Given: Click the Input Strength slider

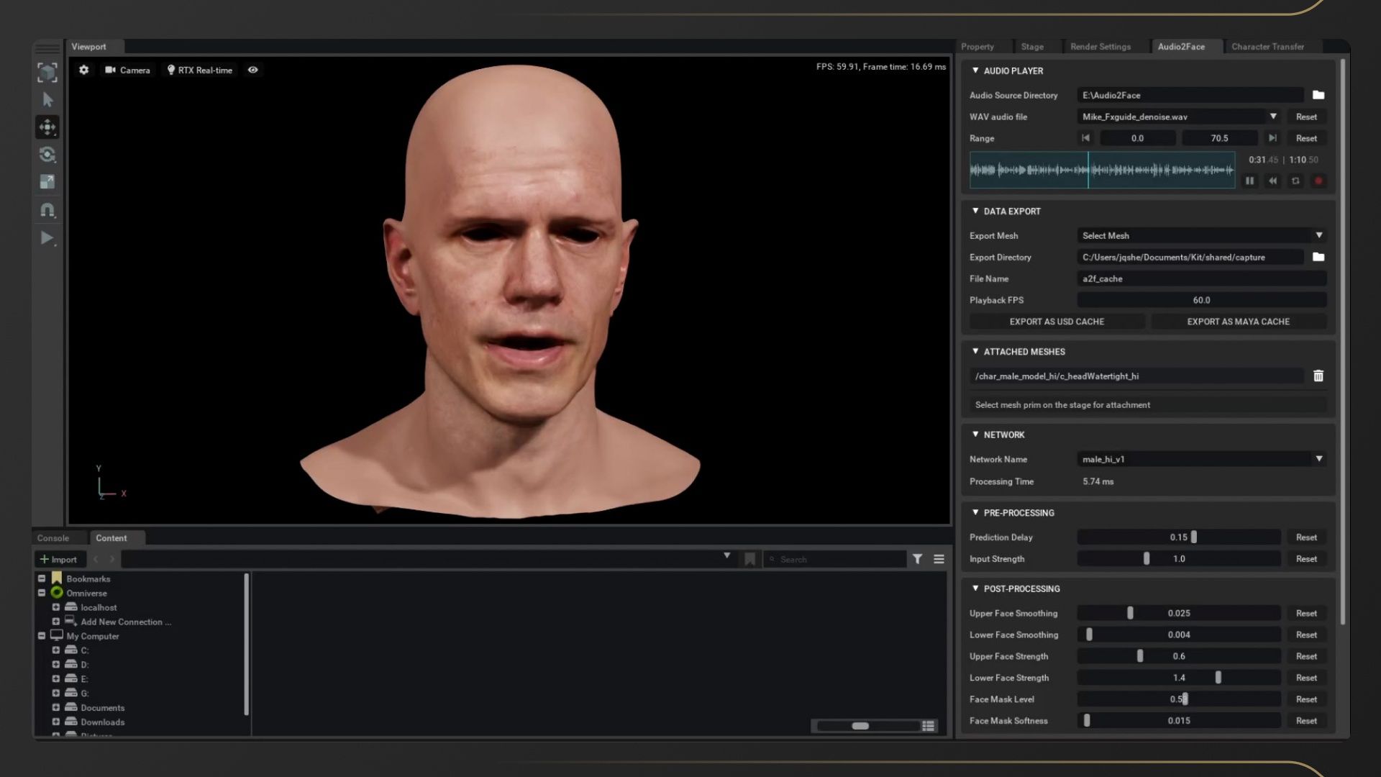Looking at the screenshot, I should [1179, 559].
